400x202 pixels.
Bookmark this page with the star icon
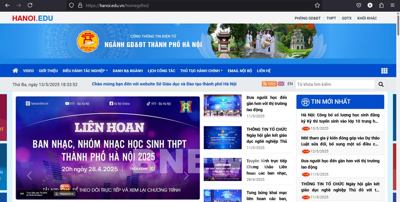point(317,5)
